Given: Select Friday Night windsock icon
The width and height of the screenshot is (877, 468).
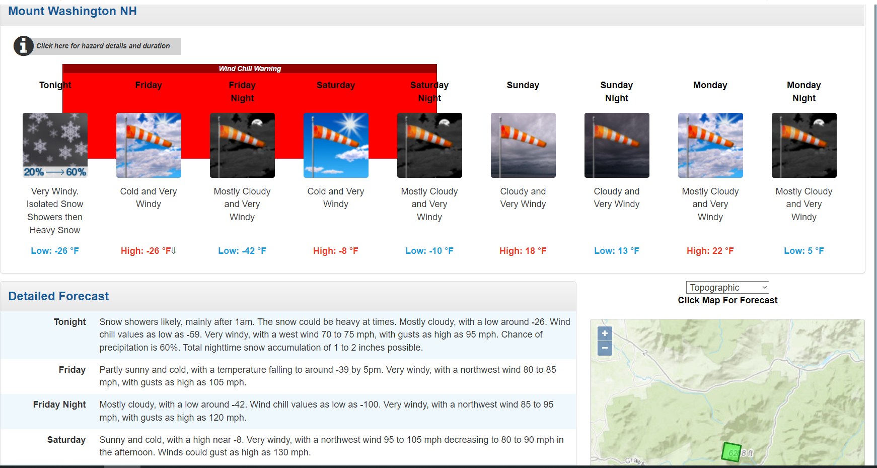Looking at the screenshot, I should 242,145.
